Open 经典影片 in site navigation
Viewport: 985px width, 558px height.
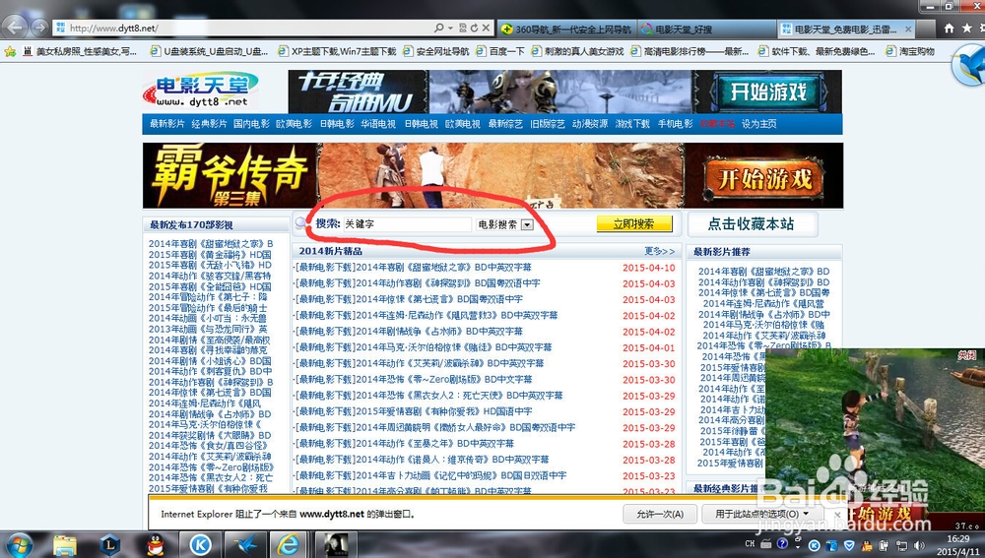(209, 124)
